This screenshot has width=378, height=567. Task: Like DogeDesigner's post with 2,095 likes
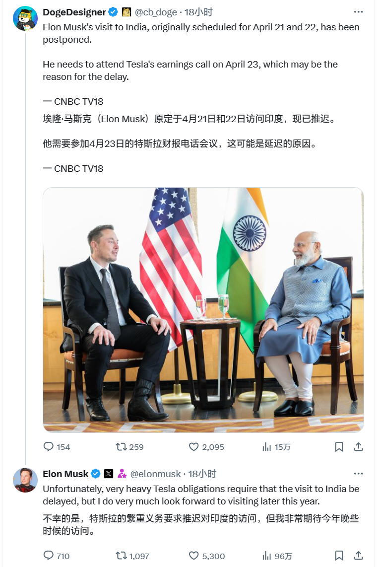pos(194,447)
